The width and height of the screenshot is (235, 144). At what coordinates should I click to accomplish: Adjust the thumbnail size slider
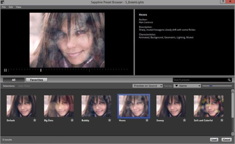tap(211, 86)
